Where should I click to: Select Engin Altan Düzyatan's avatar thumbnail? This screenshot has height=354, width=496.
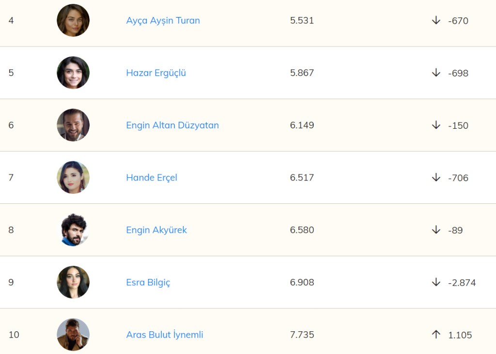(x=73, y=125)
